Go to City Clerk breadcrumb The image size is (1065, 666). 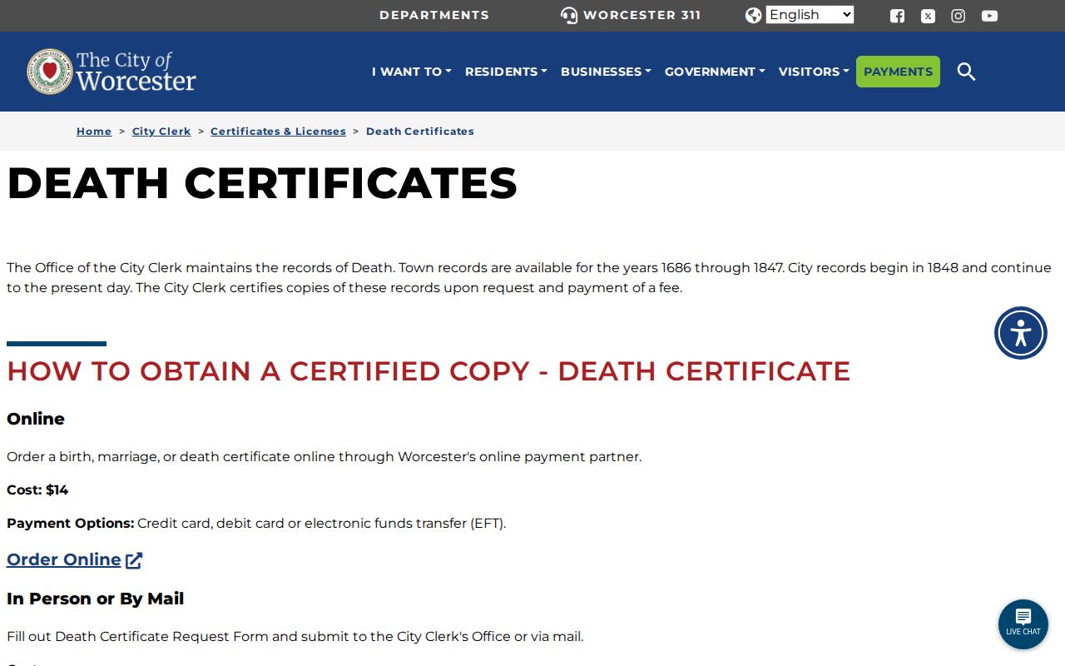[161, 132]
